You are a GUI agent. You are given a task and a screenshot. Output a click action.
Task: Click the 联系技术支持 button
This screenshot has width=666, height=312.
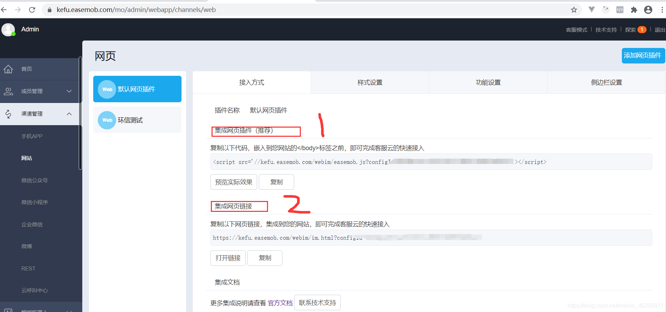tap(317, 302)
